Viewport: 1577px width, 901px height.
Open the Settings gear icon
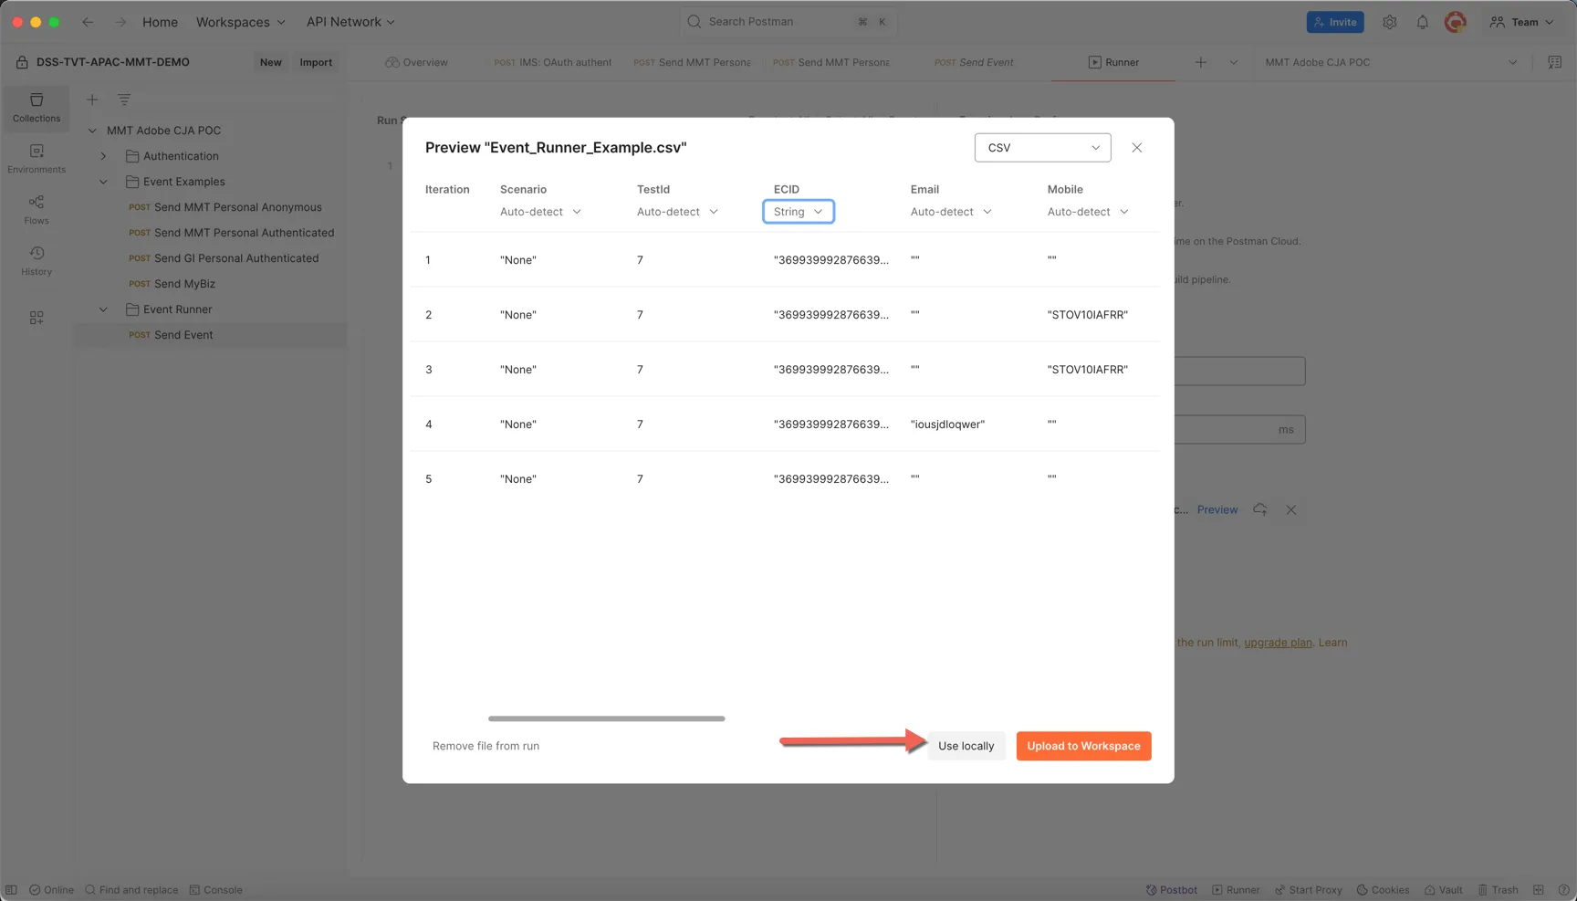(1389, 22)
